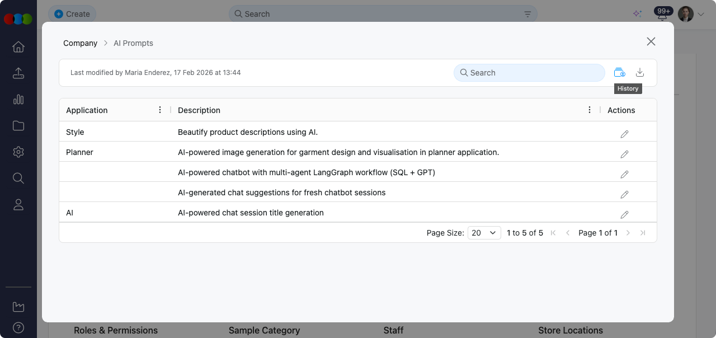Viewport: 716px width, 338px height.
Task: Click the AI sparkle icon in header
Action: [x=637, y=14]
